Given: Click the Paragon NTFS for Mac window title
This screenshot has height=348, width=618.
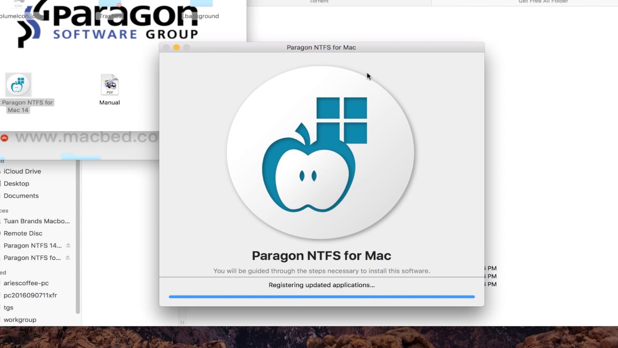Looking at the screenshot, I should [322, 47].
